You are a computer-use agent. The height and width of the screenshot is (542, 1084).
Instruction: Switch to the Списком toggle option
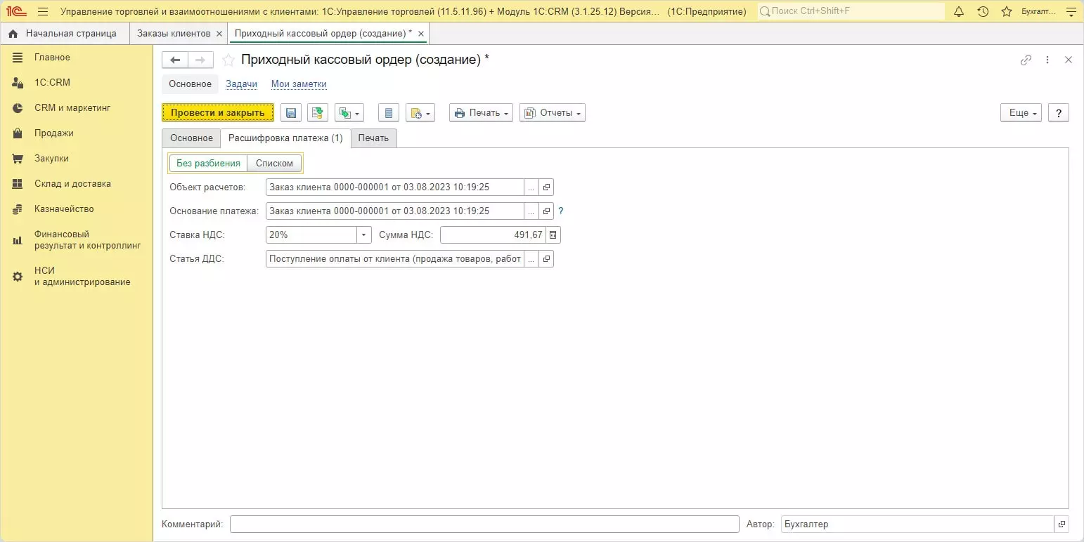pos(274,163)
